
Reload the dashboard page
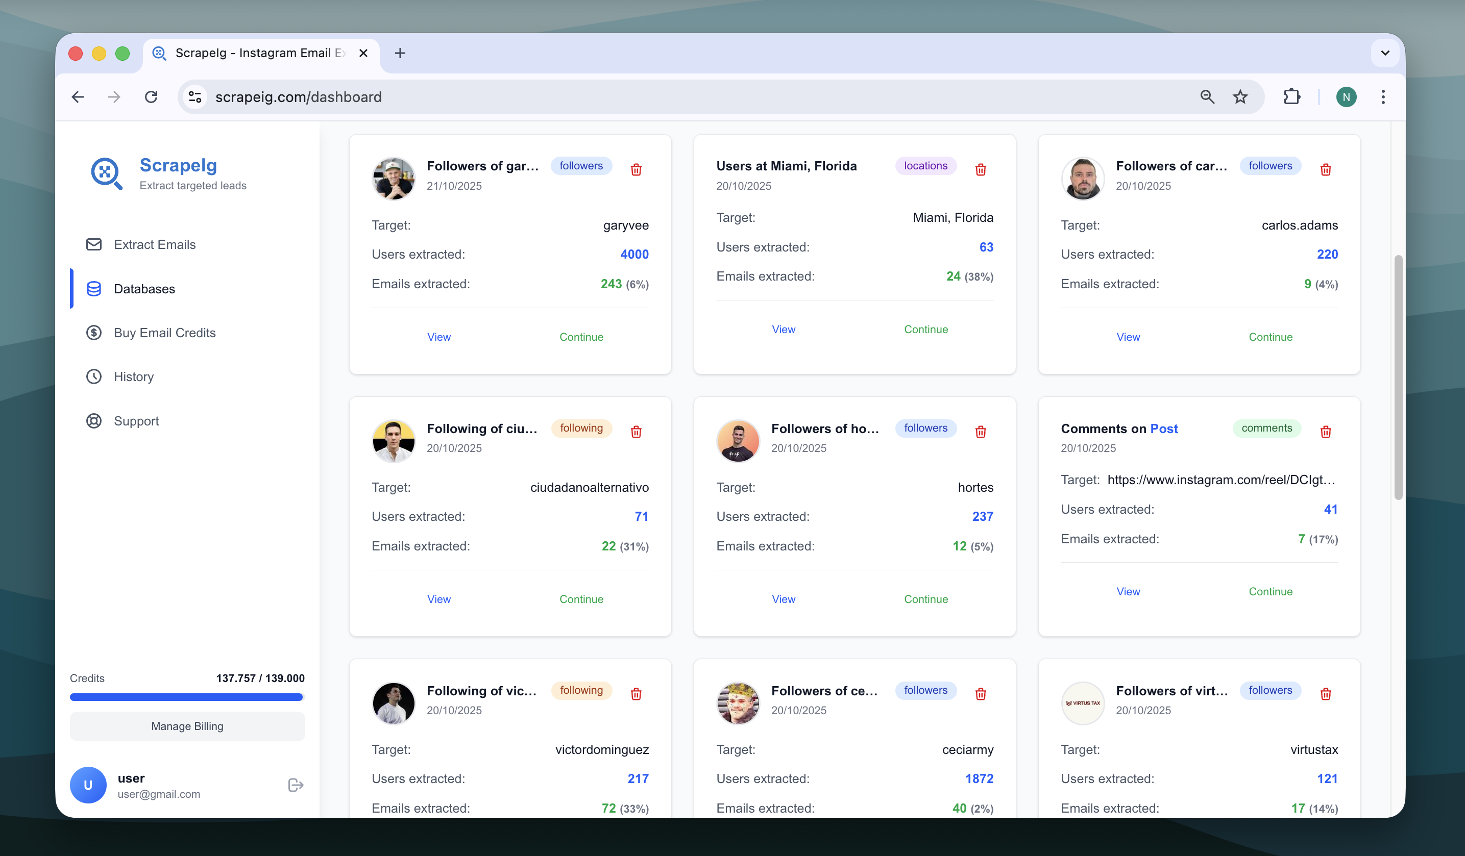pos(151,97)
